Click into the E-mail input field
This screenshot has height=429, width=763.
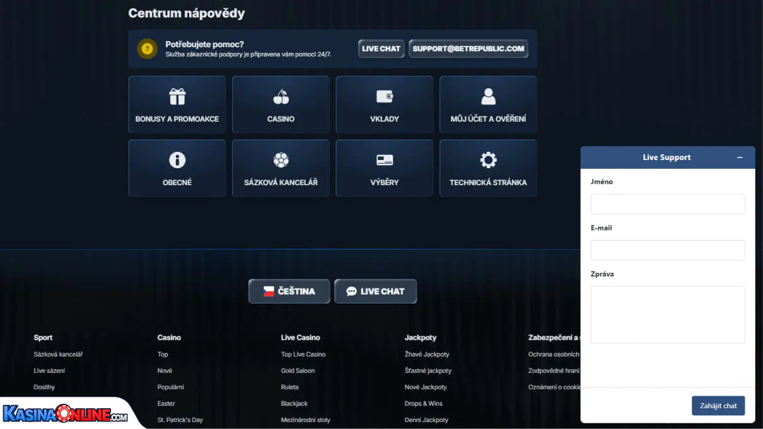[667, 250]
